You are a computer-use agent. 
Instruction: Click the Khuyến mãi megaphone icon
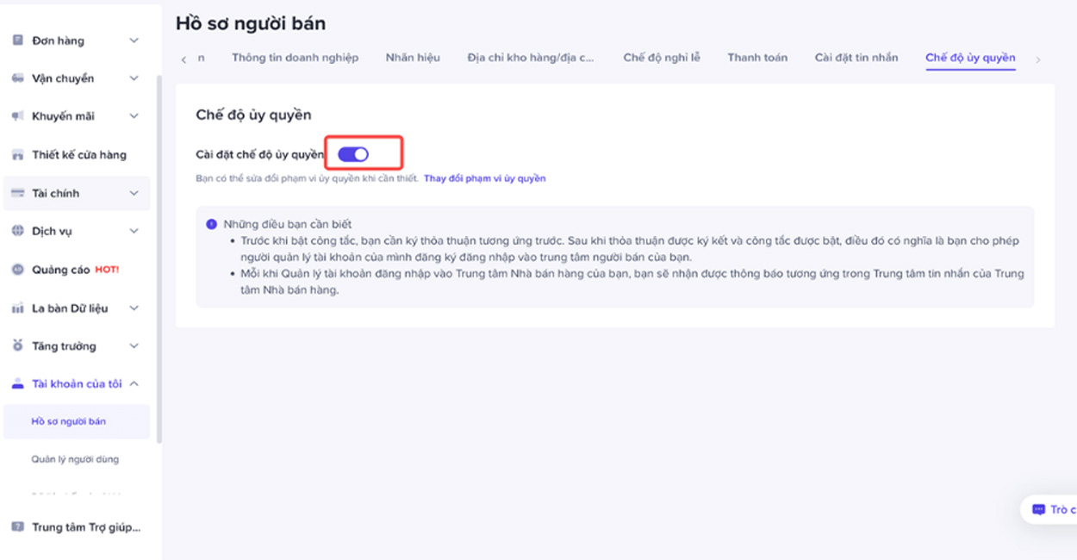(x=17, y=116)
